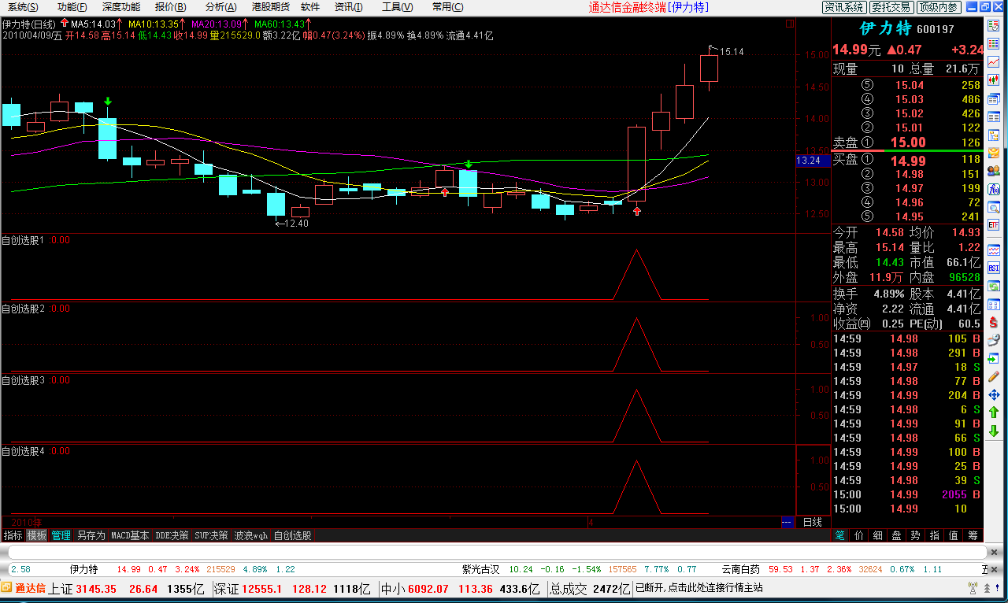Open the 功能(F) menu

tap(72, 7)
